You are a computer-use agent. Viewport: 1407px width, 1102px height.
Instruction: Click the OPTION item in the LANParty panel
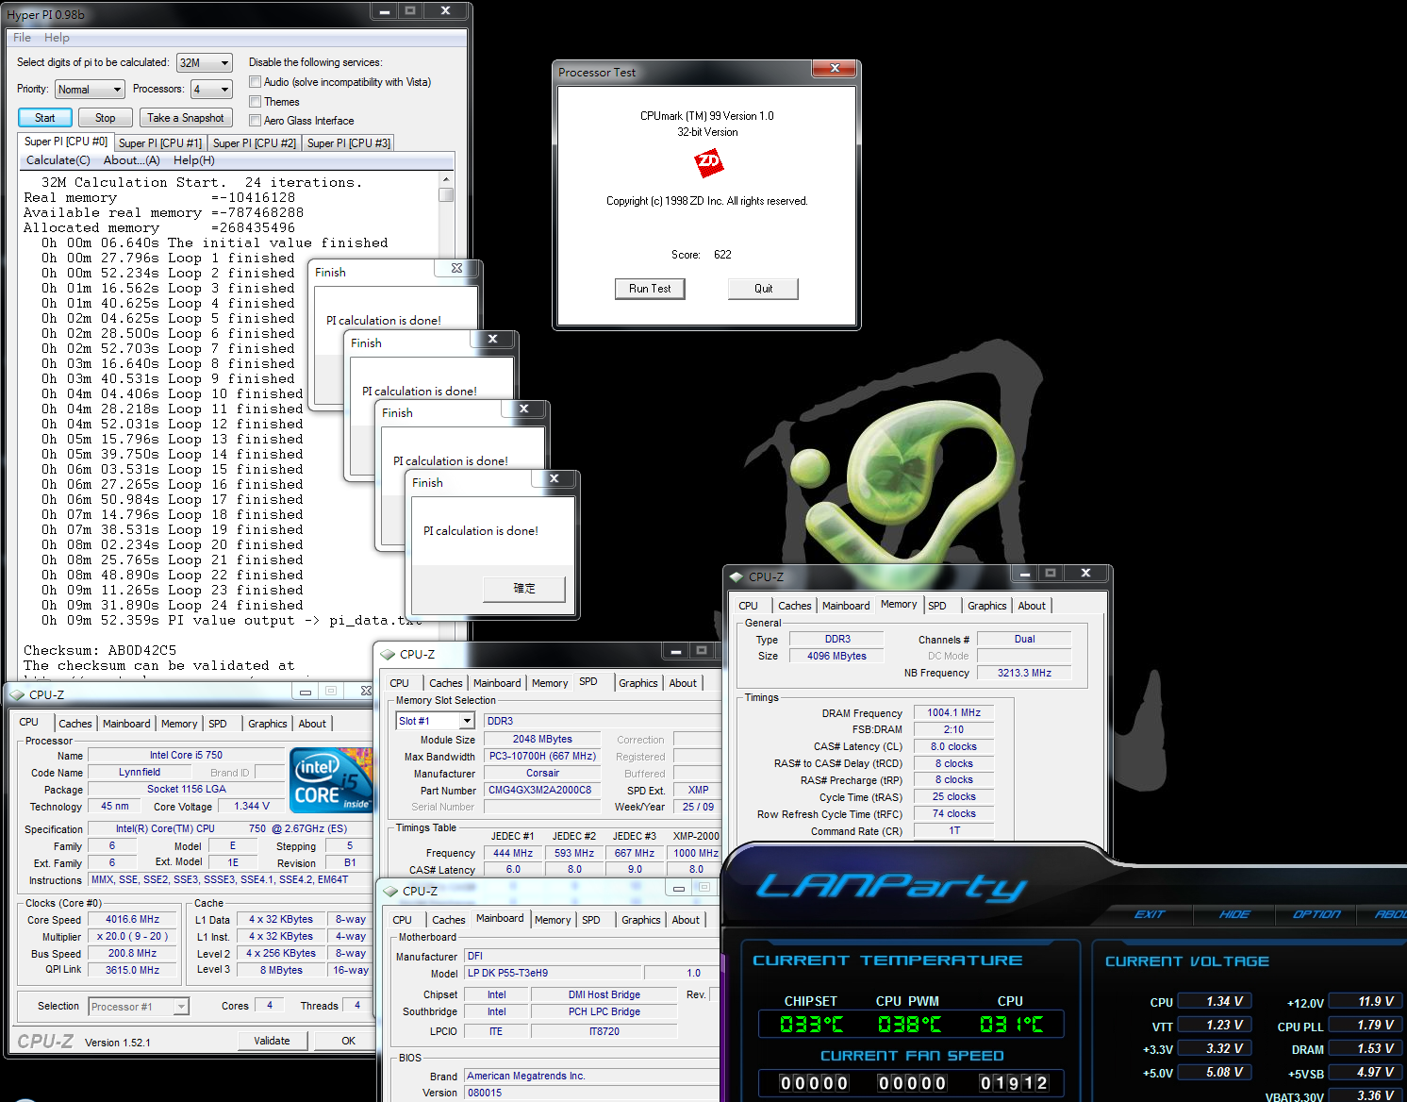[1316, 914]
